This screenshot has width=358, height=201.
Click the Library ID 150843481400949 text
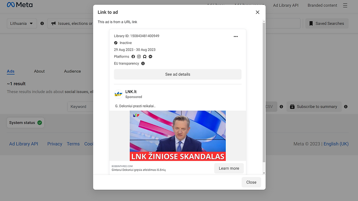pos(137,36)
